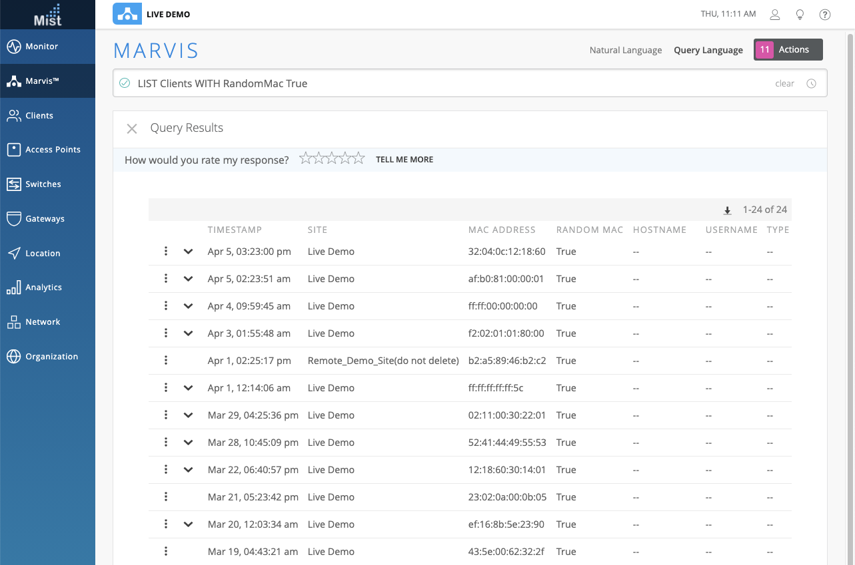This screenshot has height=565, width=855.
Task: Open the help question mark icon
Action: [825, 15]
